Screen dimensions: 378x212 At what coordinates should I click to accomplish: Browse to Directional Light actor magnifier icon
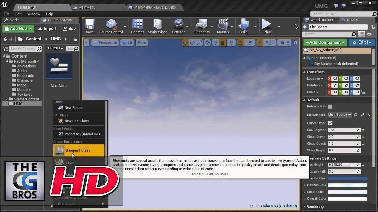[x=356, y=115]
